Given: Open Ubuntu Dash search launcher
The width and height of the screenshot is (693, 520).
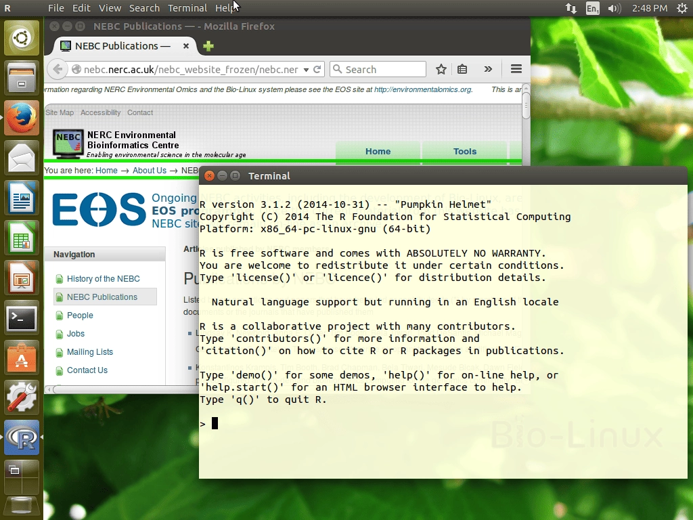Looking at the screenshot, I should [x=22, y=38].
